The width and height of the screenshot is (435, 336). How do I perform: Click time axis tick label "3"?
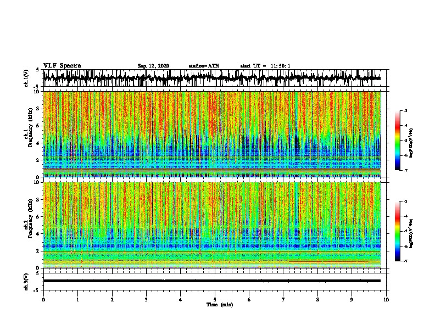146,299
